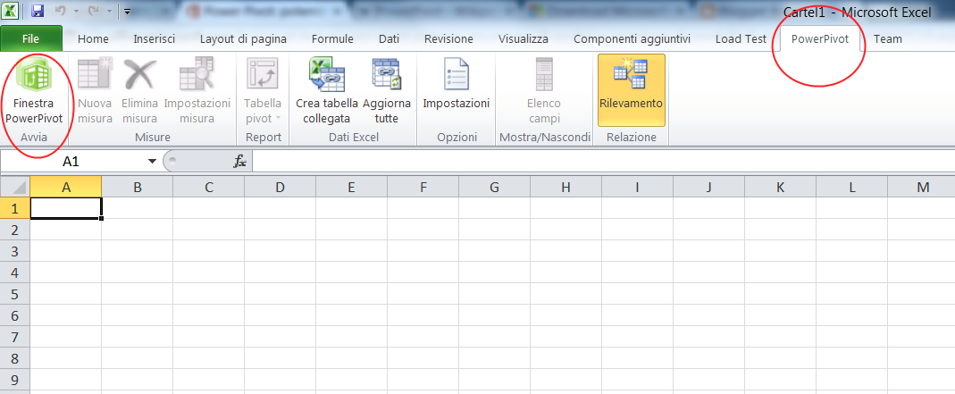Select column G header
The height and width of the screenshot is (394, 955).
point(494,187)
